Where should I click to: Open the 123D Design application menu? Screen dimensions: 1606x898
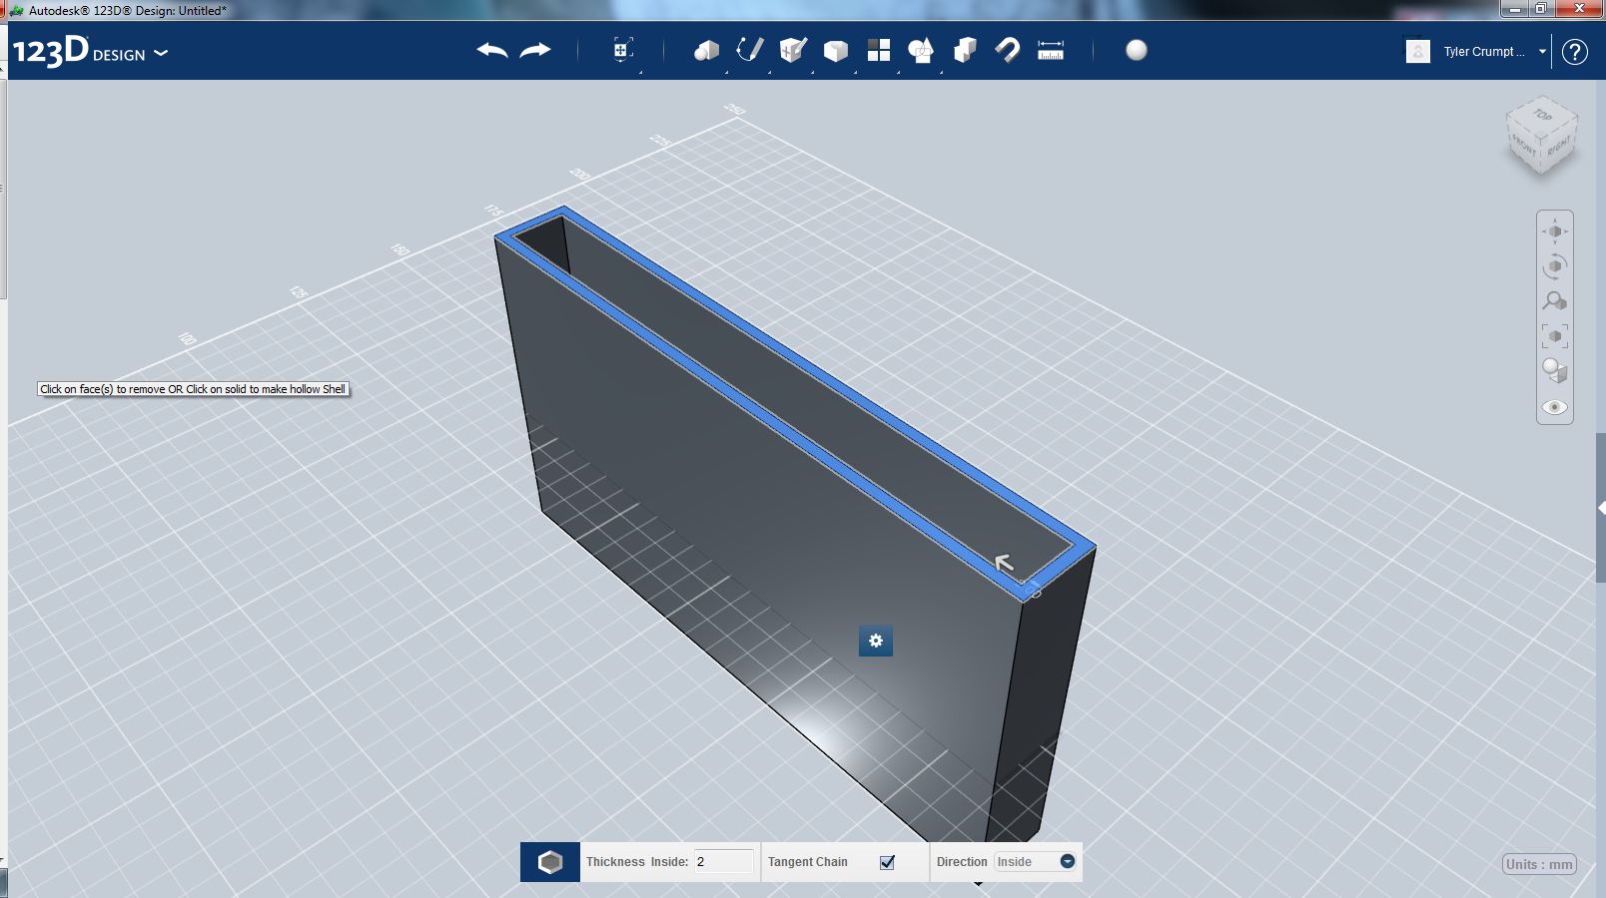pos(90,51)
